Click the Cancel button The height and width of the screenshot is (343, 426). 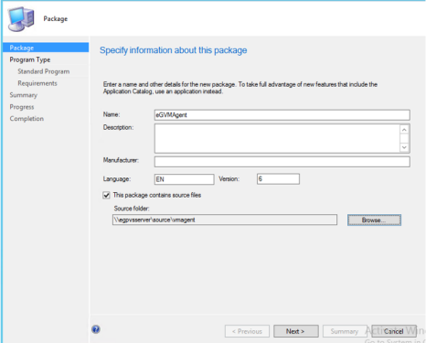tap(394, 331)
